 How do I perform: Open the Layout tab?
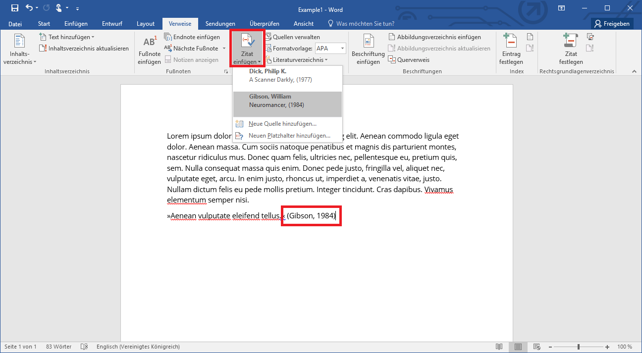point(146,24)
